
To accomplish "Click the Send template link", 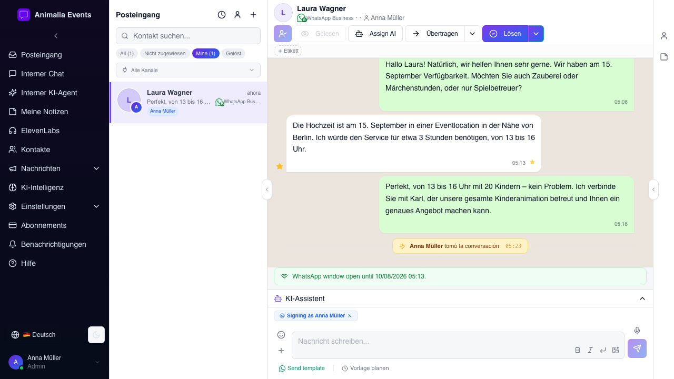I will [x=302, y=368].
